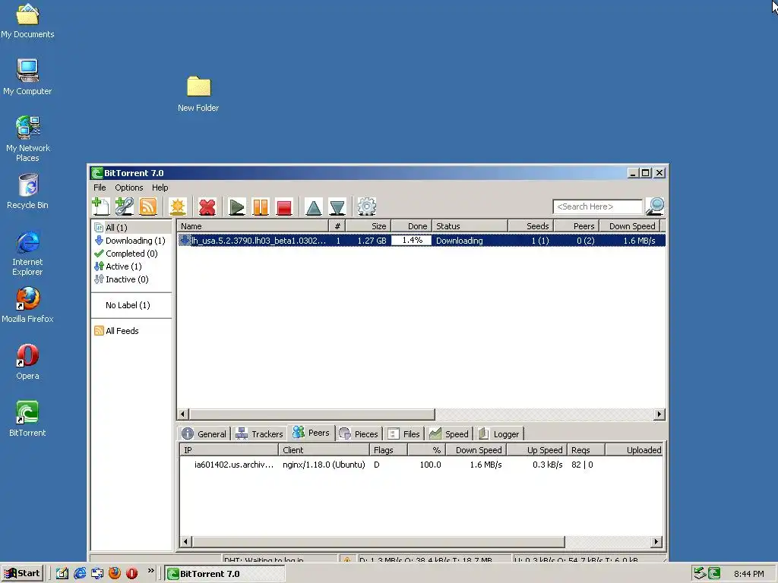Click Add Torrent from URL icon
The width and height of the screenshot is (778, 583).
125,206
